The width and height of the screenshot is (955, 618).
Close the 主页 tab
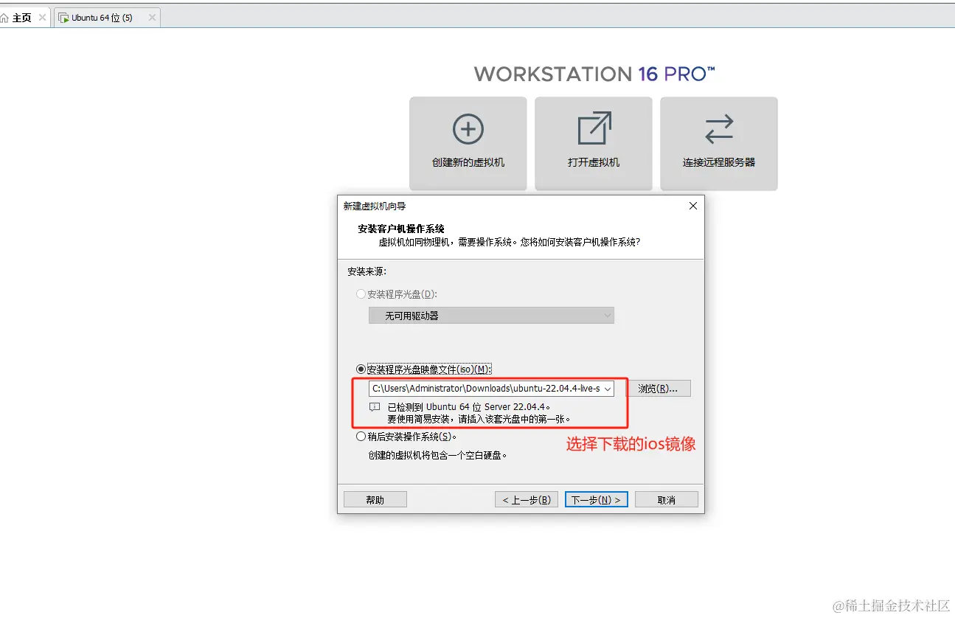tap(41, 17)
